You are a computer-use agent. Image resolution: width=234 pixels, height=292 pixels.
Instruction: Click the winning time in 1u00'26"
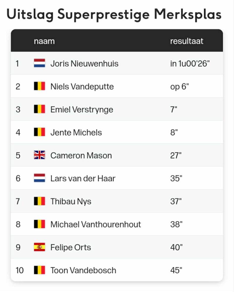pyautogui.click(x=190, y=63)
